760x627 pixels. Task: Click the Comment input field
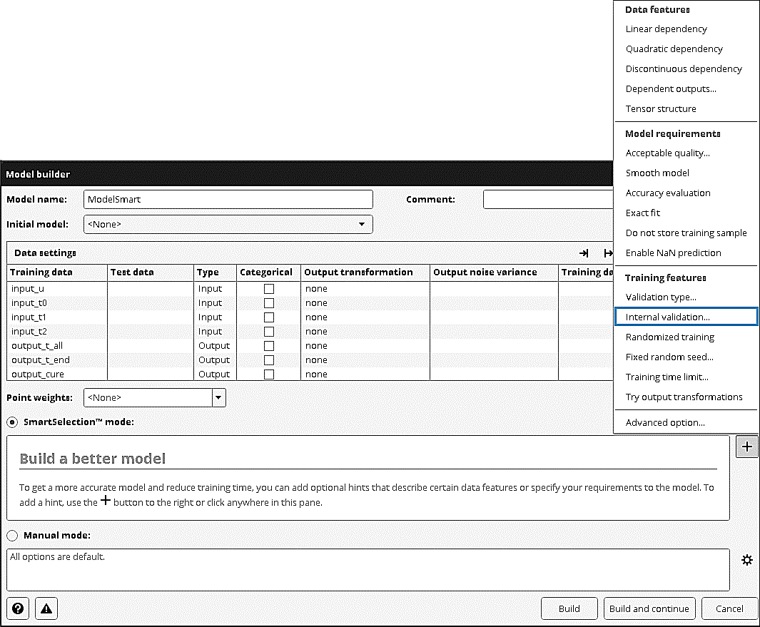[548, 199]
